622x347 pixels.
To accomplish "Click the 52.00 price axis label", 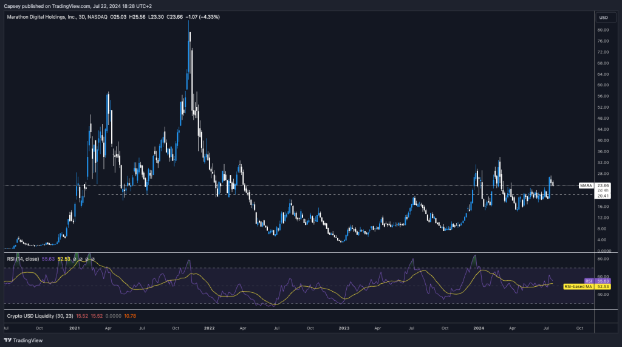I will click(603, 108).
